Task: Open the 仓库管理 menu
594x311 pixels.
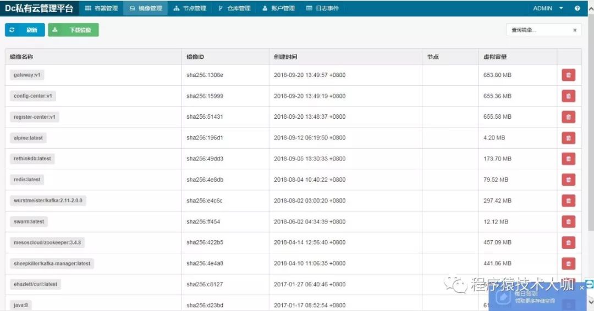Action: 234,8
